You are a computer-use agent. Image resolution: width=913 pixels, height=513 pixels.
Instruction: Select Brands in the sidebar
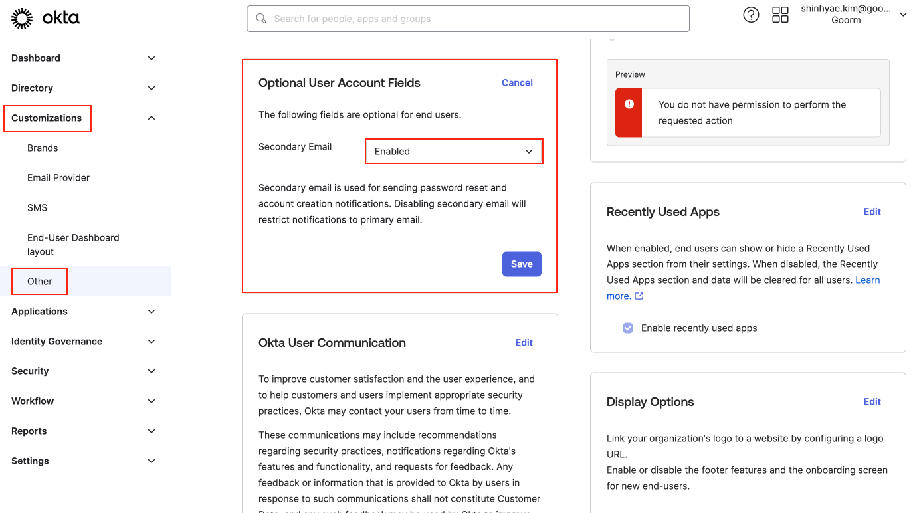tap(43, 148)
